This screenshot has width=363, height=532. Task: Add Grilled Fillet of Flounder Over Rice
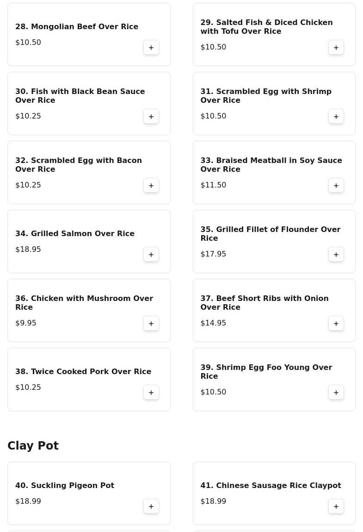(336, 255)
